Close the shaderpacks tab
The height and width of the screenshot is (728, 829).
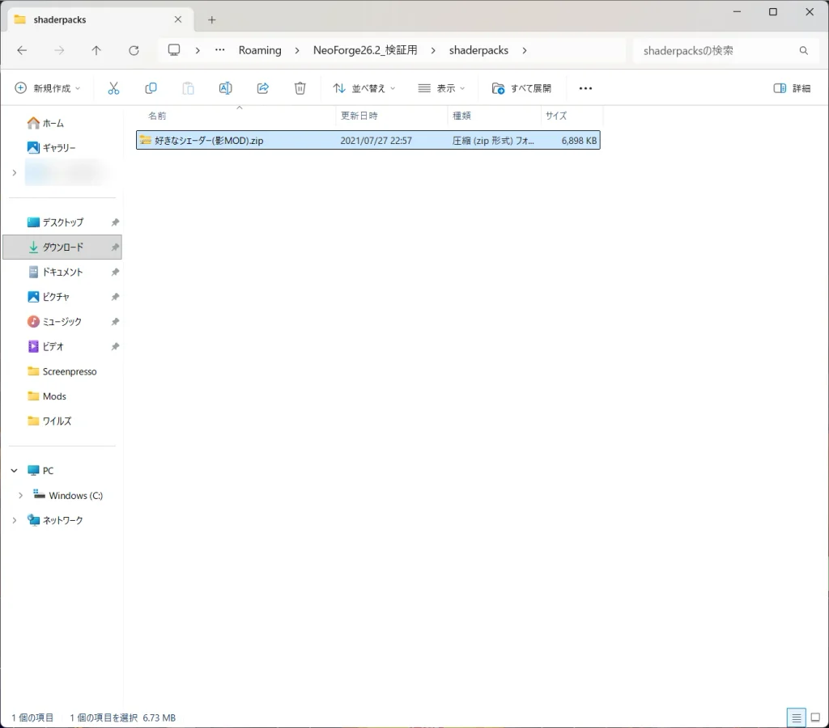[x=178, y=19]
